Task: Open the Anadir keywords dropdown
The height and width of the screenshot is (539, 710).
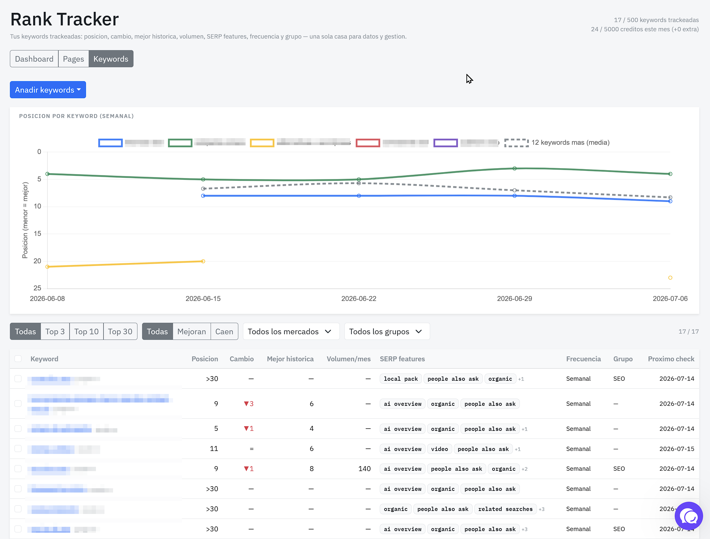Action: coord(48,90)
